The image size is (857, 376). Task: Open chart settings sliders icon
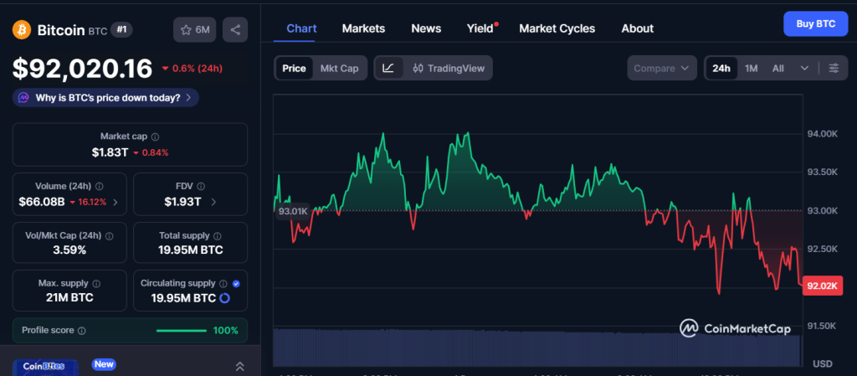tap(834, 69)
